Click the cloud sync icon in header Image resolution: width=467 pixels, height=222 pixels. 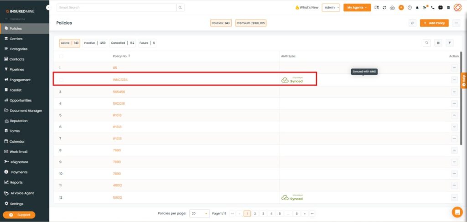[392, 8]
